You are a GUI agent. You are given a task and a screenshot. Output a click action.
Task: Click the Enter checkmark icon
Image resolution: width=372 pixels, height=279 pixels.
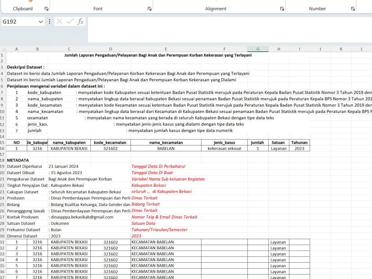(70, 22)
